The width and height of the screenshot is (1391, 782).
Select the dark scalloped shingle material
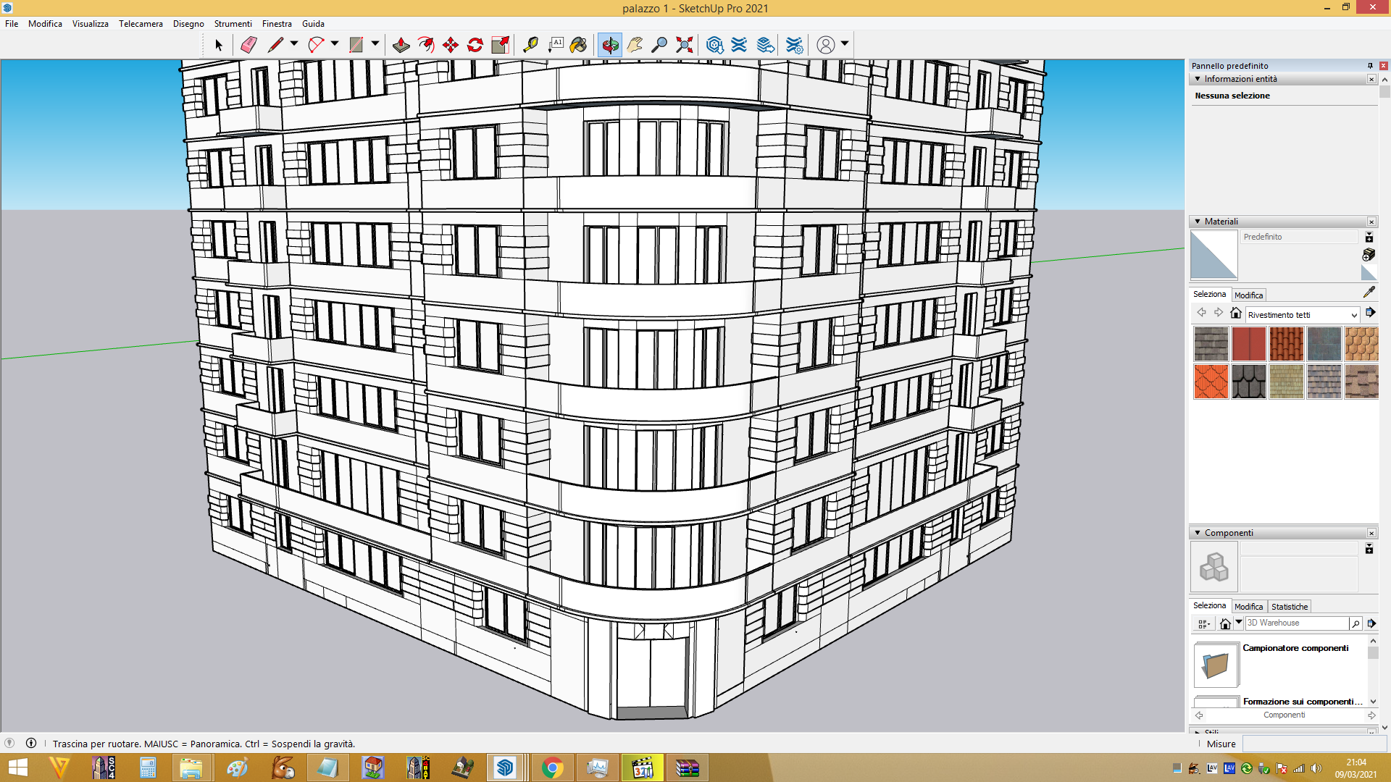coord(1248,382)
